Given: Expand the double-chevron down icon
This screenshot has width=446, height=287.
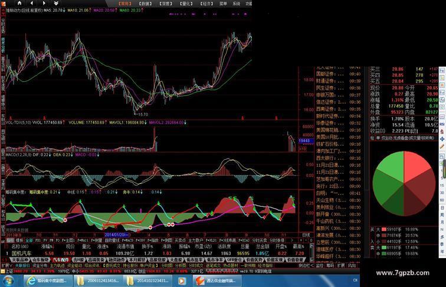Looking at the screenshot, I should 56,3.
